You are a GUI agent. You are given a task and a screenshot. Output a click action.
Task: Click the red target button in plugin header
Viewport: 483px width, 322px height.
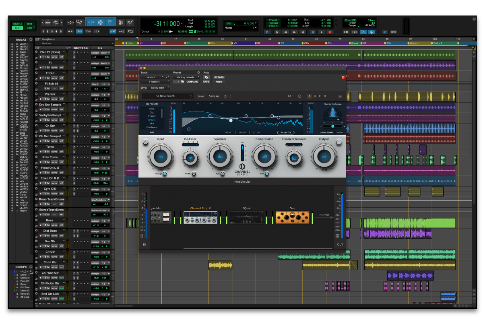pyautogui.click(x=343, y=77)
